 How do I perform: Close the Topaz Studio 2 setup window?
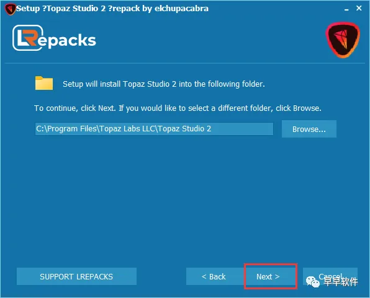pos(359,8)
